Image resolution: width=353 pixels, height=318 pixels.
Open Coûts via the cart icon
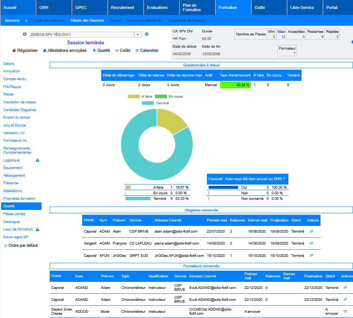pyautogui.click(x=117, y=50)
